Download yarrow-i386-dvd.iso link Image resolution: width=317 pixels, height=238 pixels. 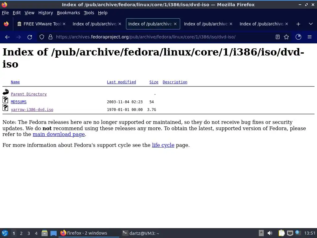(x=32, y=109)
